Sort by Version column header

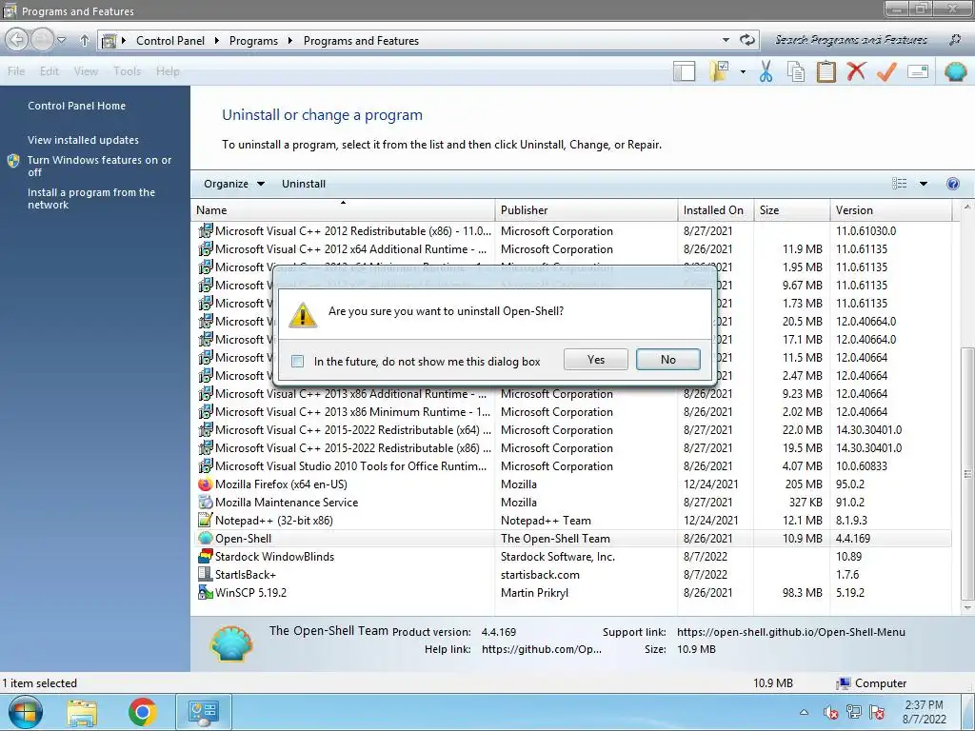(x=891, y=210)
